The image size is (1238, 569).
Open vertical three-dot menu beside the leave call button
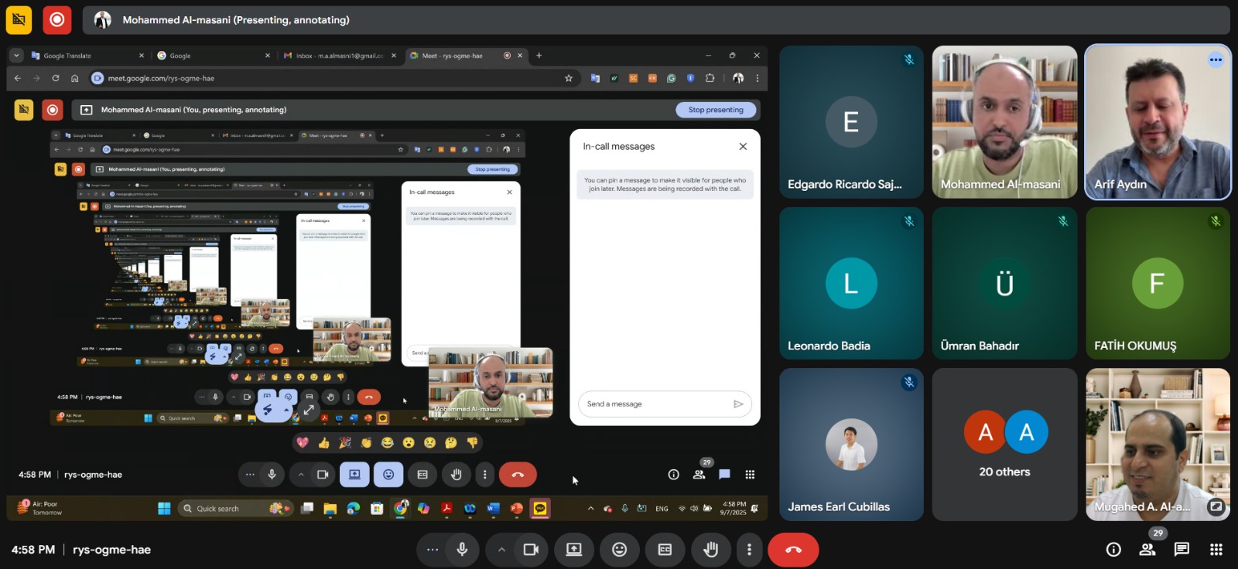(x=749, y=550)
